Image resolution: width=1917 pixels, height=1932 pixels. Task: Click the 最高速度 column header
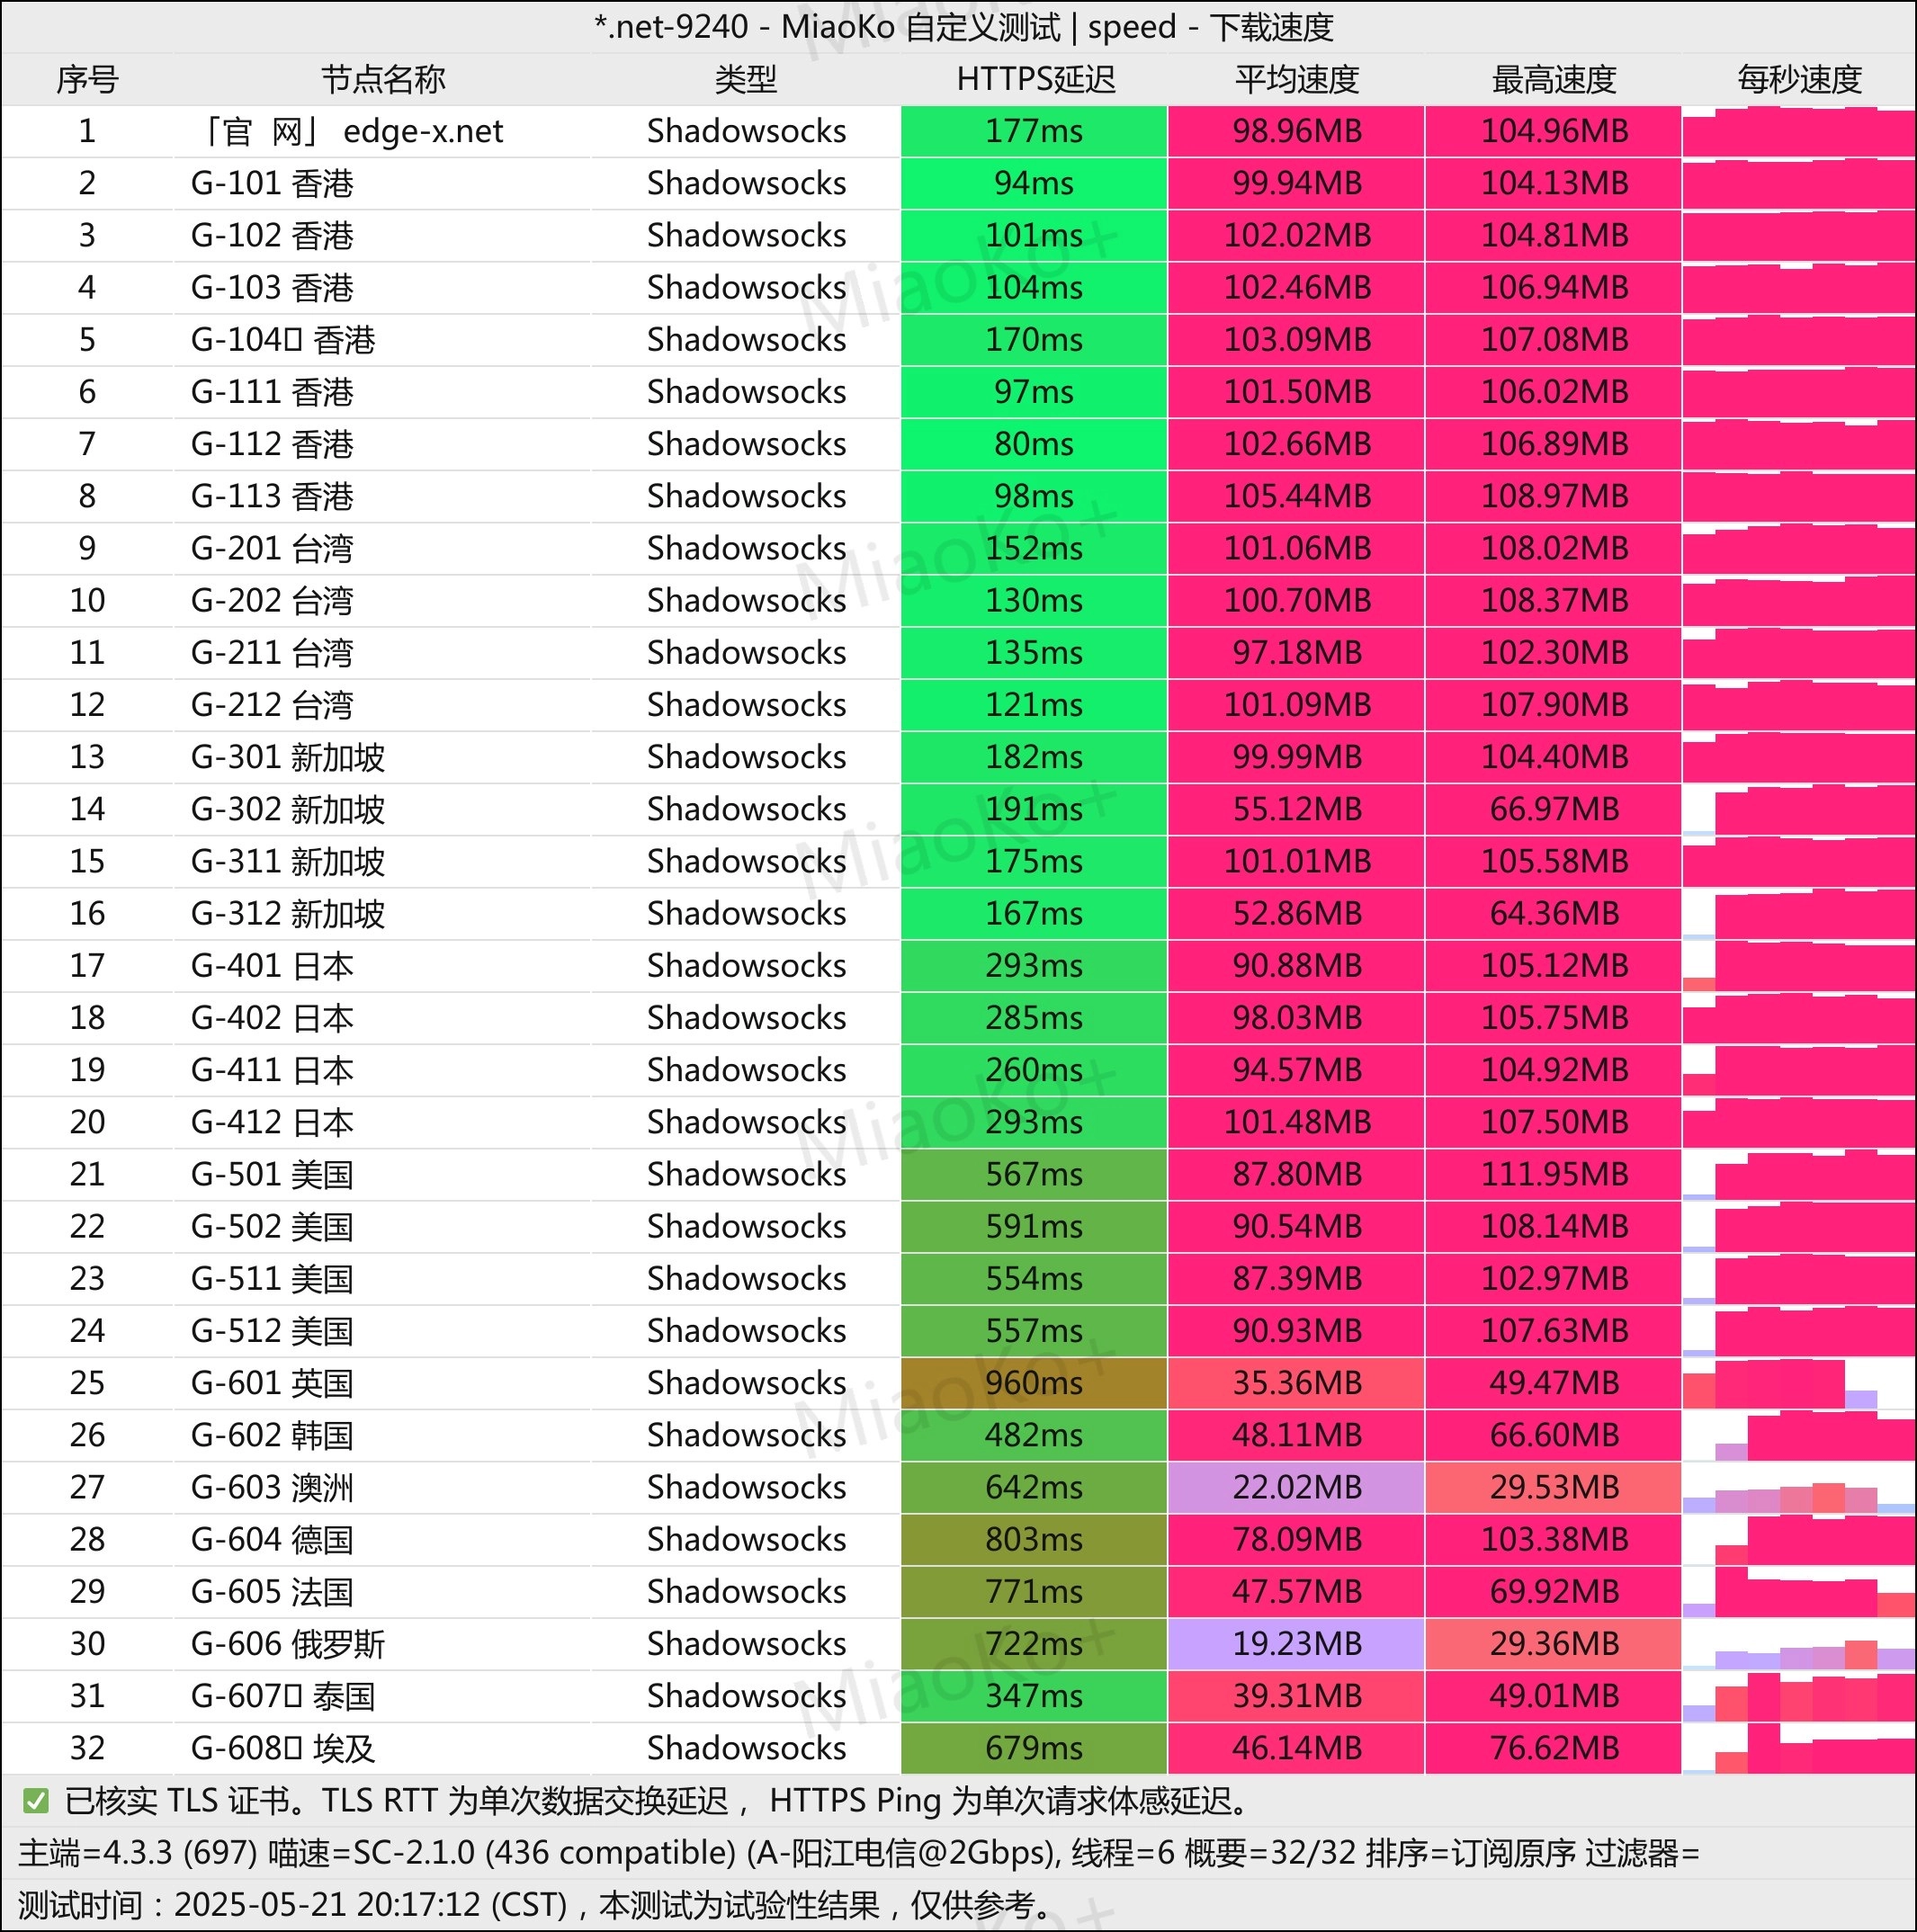pos(1554,79)
